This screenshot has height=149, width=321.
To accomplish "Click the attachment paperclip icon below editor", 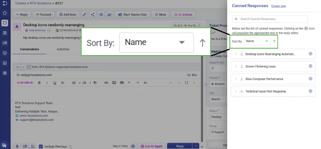I will 17,146.
